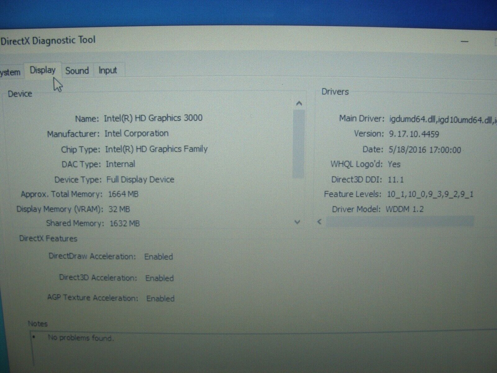Click the Drivers panel horizontal scrollbar track
Viewport: 497px width, 373px height.
click(400, 222)
